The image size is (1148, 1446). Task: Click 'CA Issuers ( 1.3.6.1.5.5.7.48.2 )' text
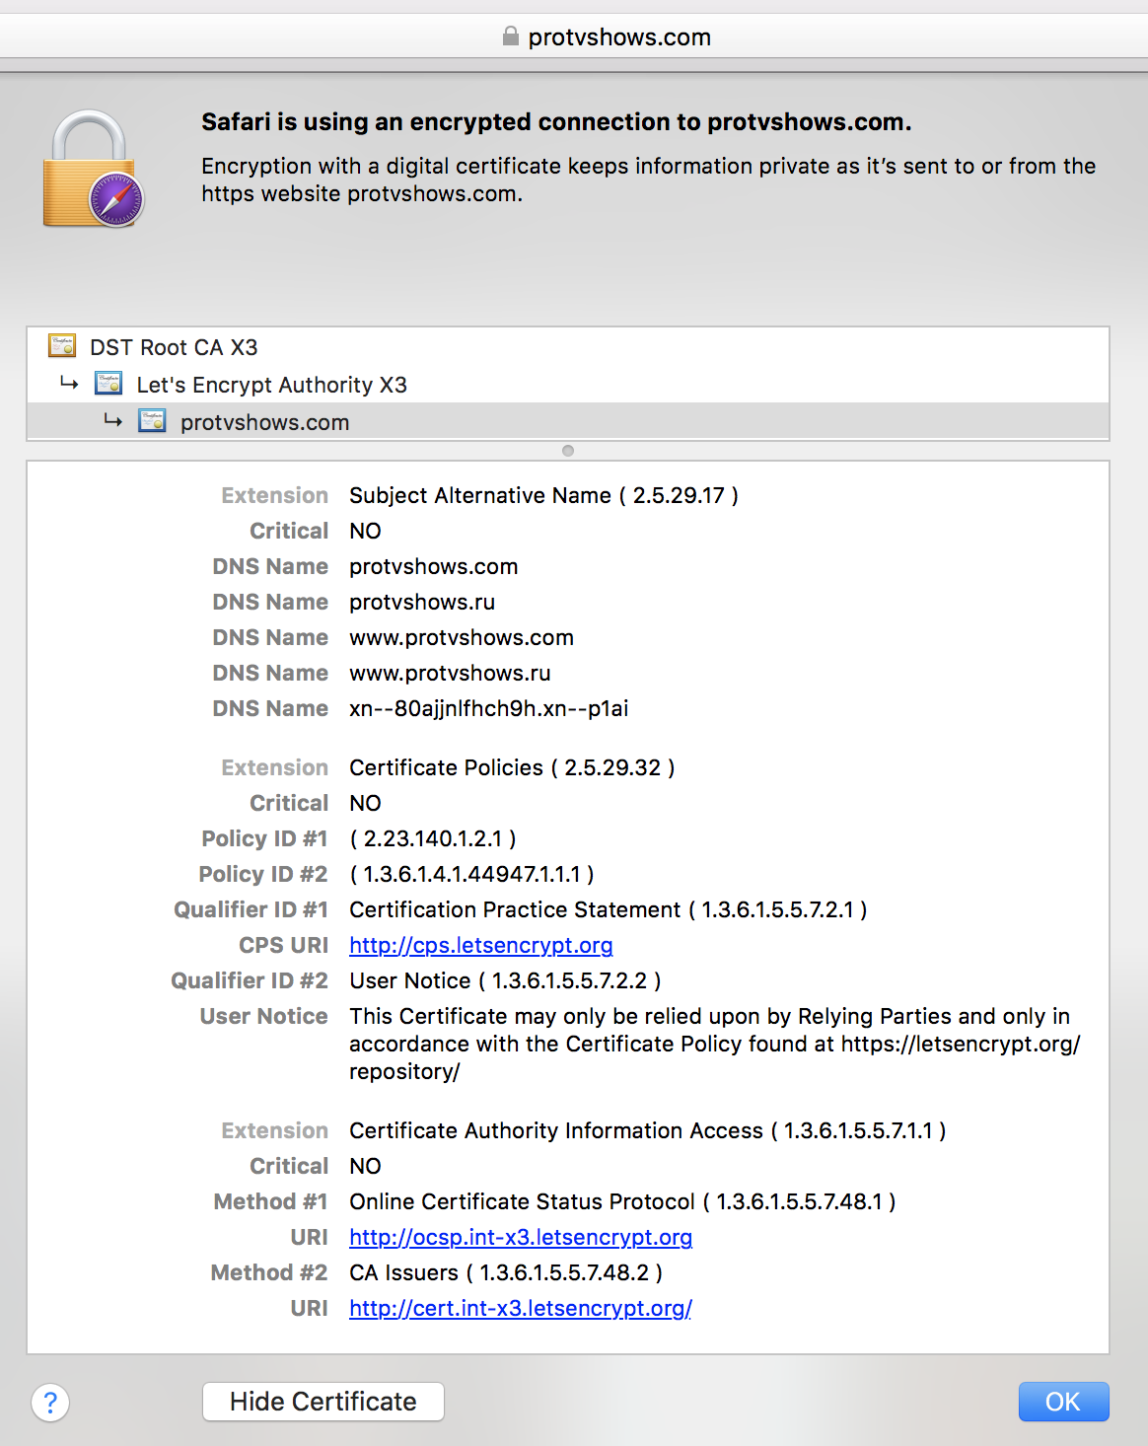(x=506, y=1272)
